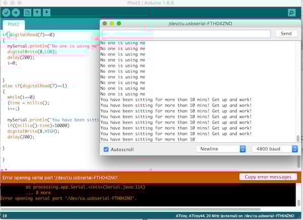Click the Open sketch up-arrow icon

[37, 12]
